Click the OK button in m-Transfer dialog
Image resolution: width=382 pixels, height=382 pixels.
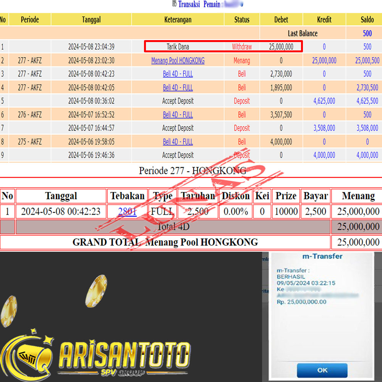pos(322,370)
